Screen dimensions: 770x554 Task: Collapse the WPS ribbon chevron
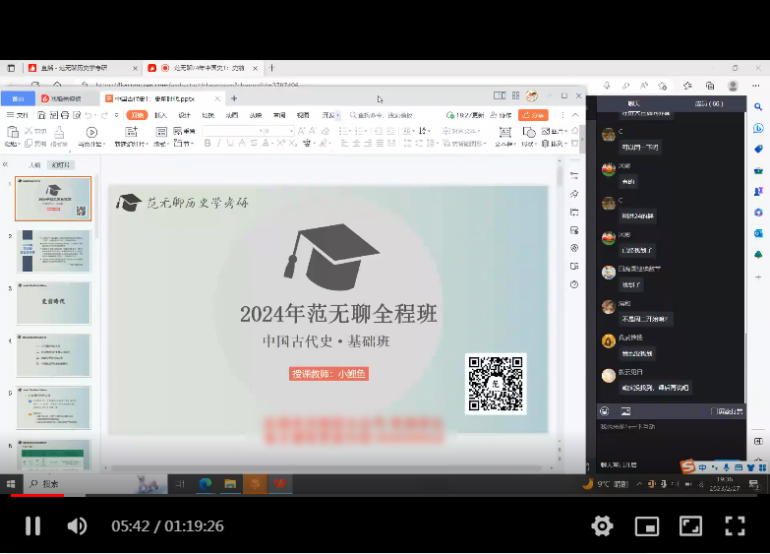575,115
